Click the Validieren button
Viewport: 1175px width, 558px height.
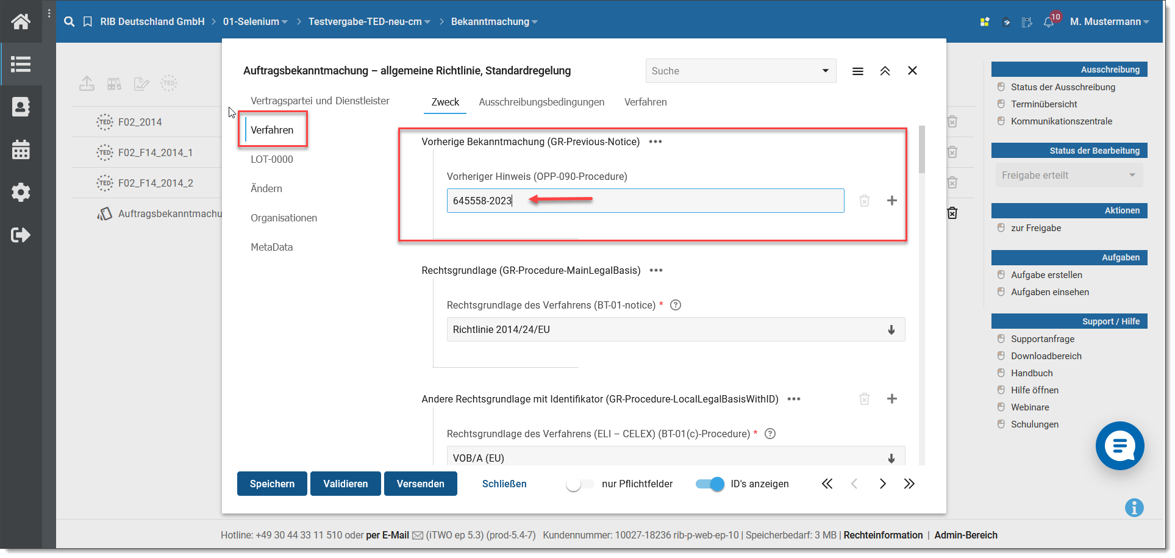(x=346, y=484)
